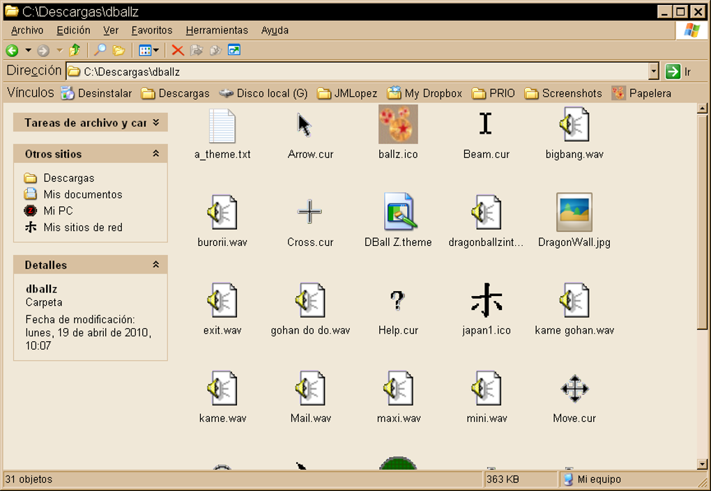Go up one folder level
Screen dimensions: 711x491
[x=75, y=50]
